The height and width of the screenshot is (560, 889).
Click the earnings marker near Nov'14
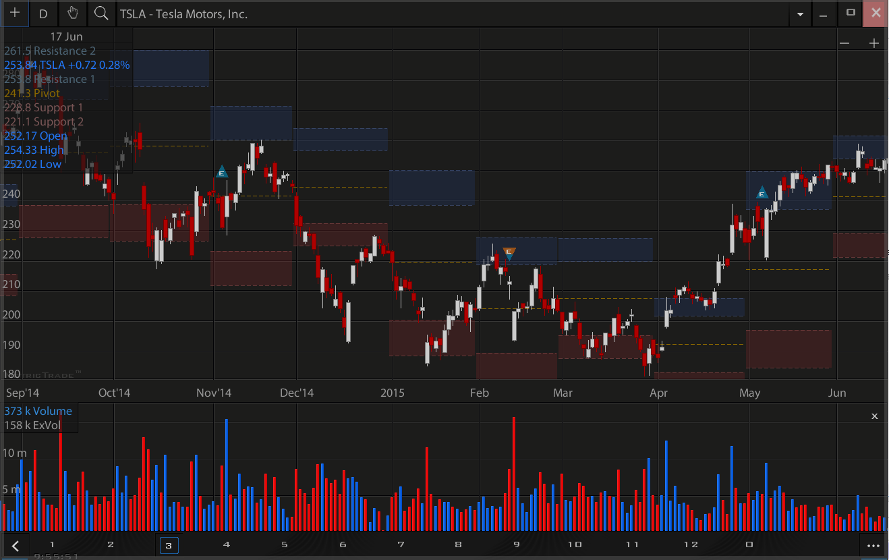[221, 172]
